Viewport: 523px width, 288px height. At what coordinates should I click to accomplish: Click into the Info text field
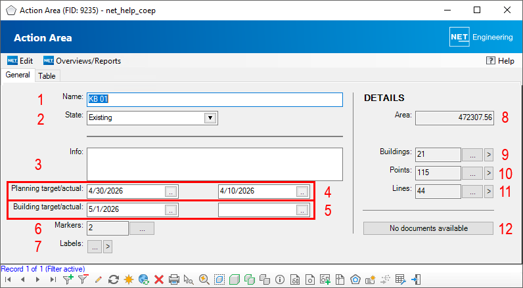pos(214,163)
